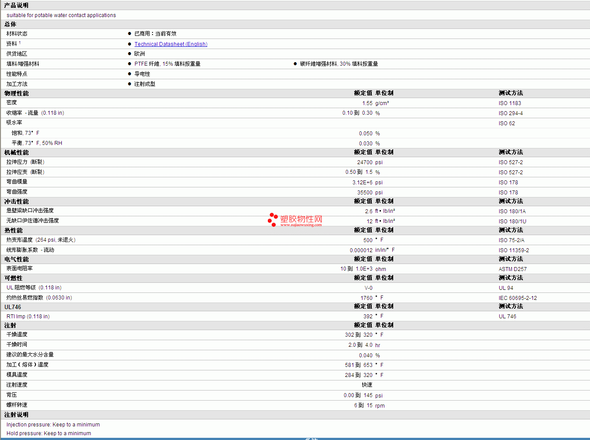Select the 弯曲强度 value 35500

point(365,193)
